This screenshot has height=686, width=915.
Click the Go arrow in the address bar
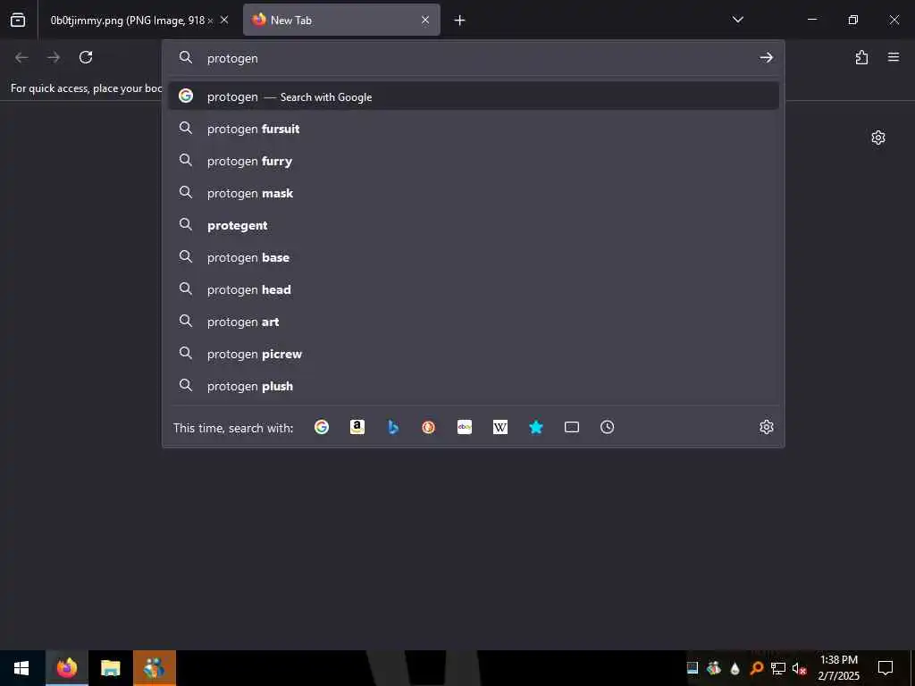pos(766,58)
